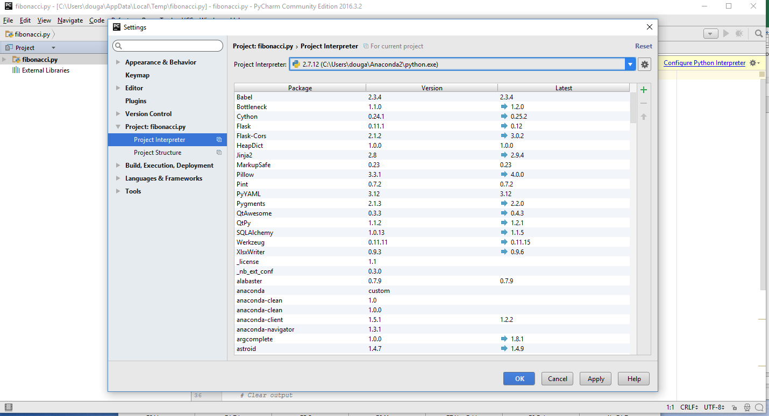
Task: Click the tool windows icon at bottom-left corner
Action: pyautogui.click(x=8, y=407)
